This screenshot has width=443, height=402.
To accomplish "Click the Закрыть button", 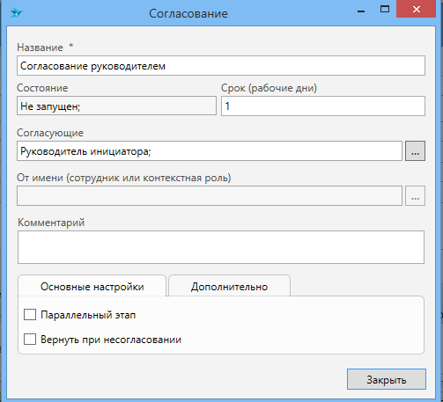I will tap(387, 379).
